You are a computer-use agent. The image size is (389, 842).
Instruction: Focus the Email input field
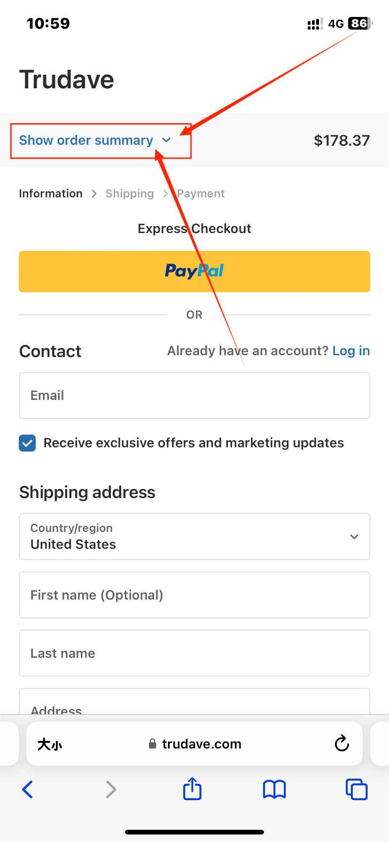[x=194, y=396]
